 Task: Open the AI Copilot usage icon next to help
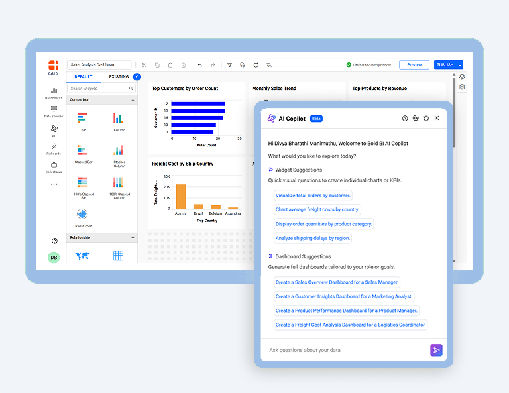[416, 118]
